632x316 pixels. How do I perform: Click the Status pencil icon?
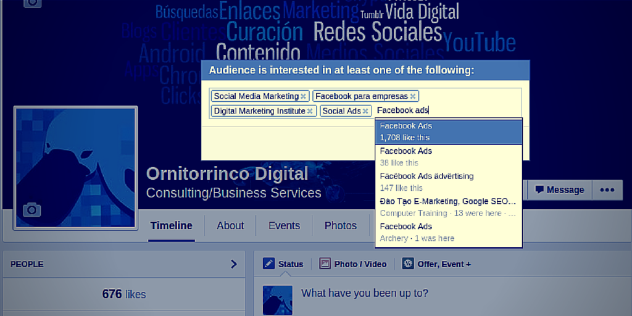[x=268, y=264]
